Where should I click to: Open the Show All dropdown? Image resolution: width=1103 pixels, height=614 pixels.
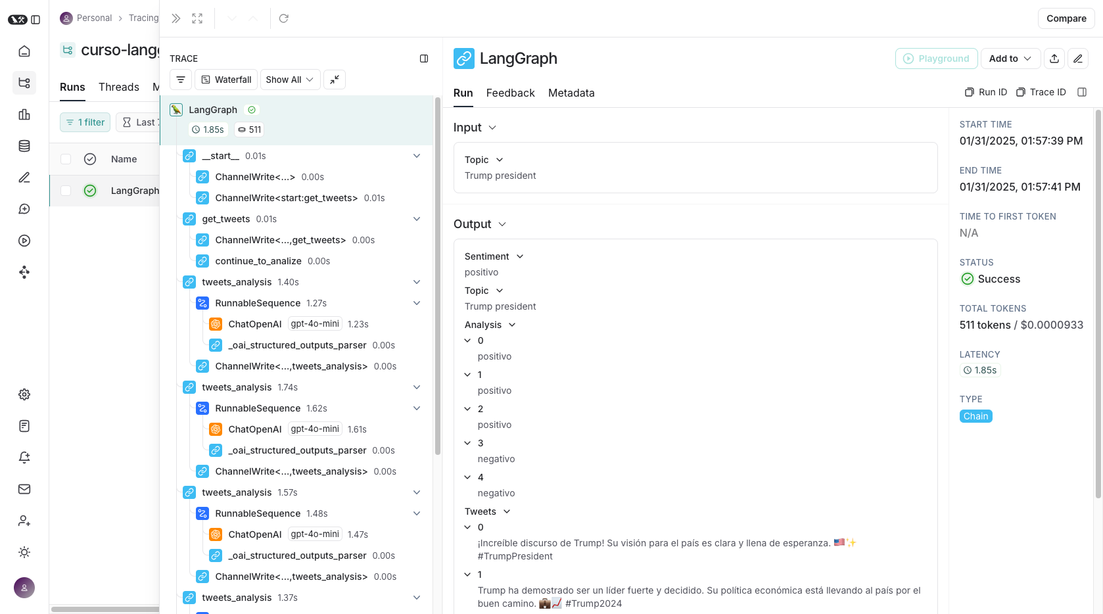pos(291,80)
